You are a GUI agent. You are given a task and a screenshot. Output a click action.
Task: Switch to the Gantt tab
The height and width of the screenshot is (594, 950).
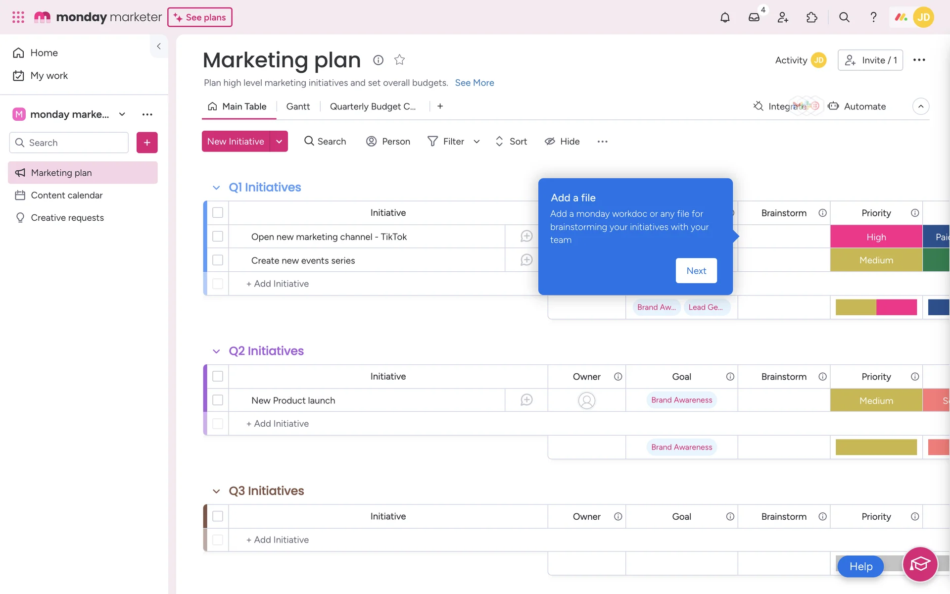click(x=298, y=106)
